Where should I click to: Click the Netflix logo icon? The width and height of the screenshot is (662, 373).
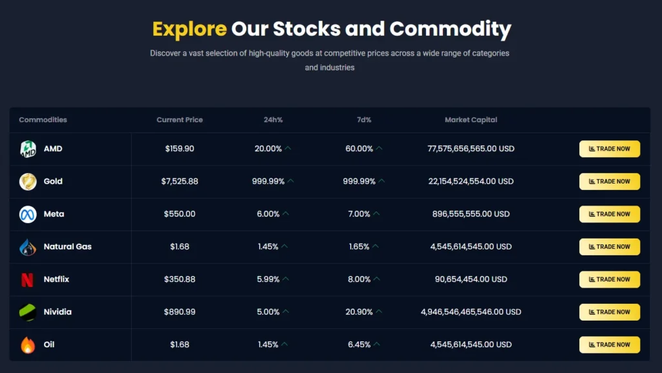point(28,279)
